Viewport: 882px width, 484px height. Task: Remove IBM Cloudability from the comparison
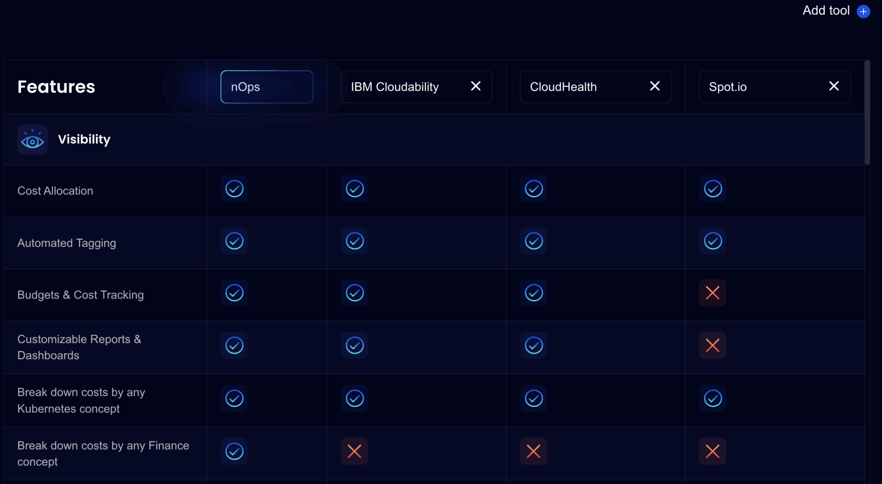pos(475,86)
